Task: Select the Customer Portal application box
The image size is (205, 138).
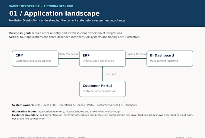Action: [x=102, y=89]
